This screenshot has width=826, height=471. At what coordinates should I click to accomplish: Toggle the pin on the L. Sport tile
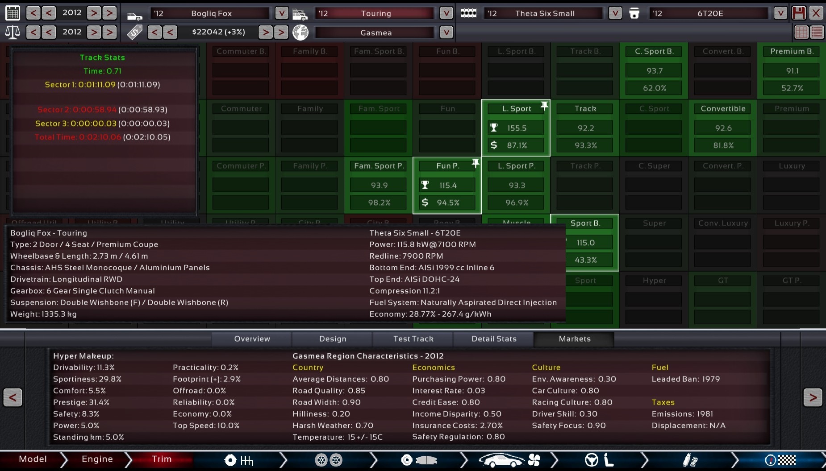(x=544, y=106)
